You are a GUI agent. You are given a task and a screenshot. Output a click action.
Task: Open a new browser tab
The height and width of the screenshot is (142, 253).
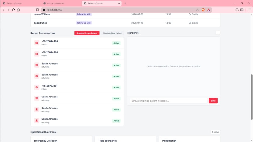(125, 3)
